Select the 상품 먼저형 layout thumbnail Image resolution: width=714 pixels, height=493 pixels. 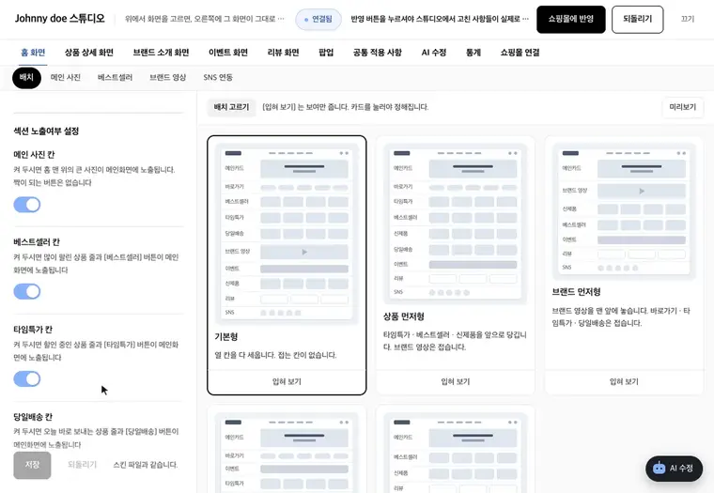[456, 223]
